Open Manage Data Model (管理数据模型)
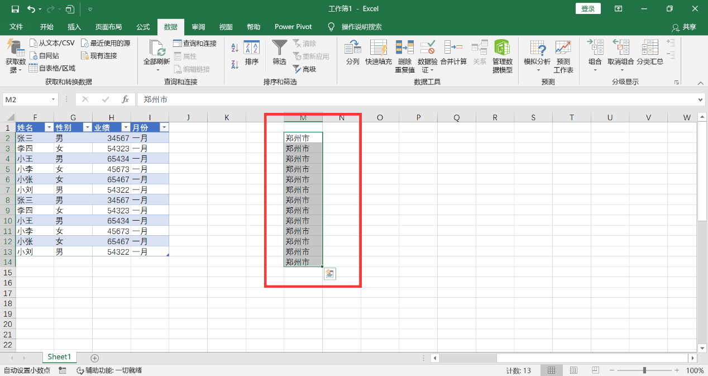Image resolution: width=708 pixels, height=376 pixels. pos(503,56)
